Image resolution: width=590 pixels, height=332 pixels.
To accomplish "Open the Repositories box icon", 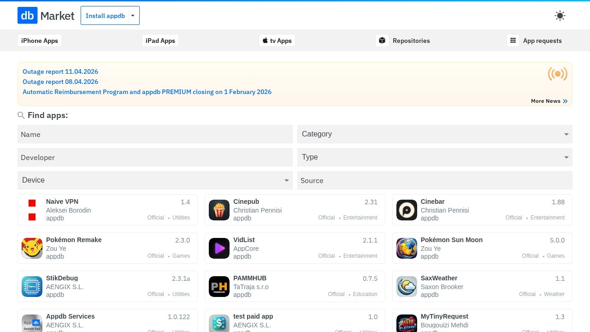I will [382, 41].
